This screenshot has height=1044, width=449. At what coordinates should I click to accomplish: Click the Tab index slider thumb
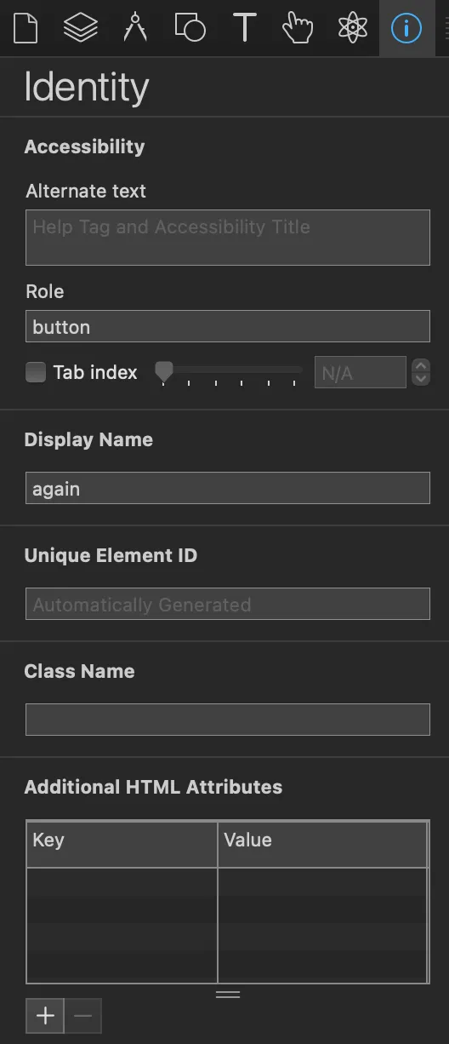point(163,371)
